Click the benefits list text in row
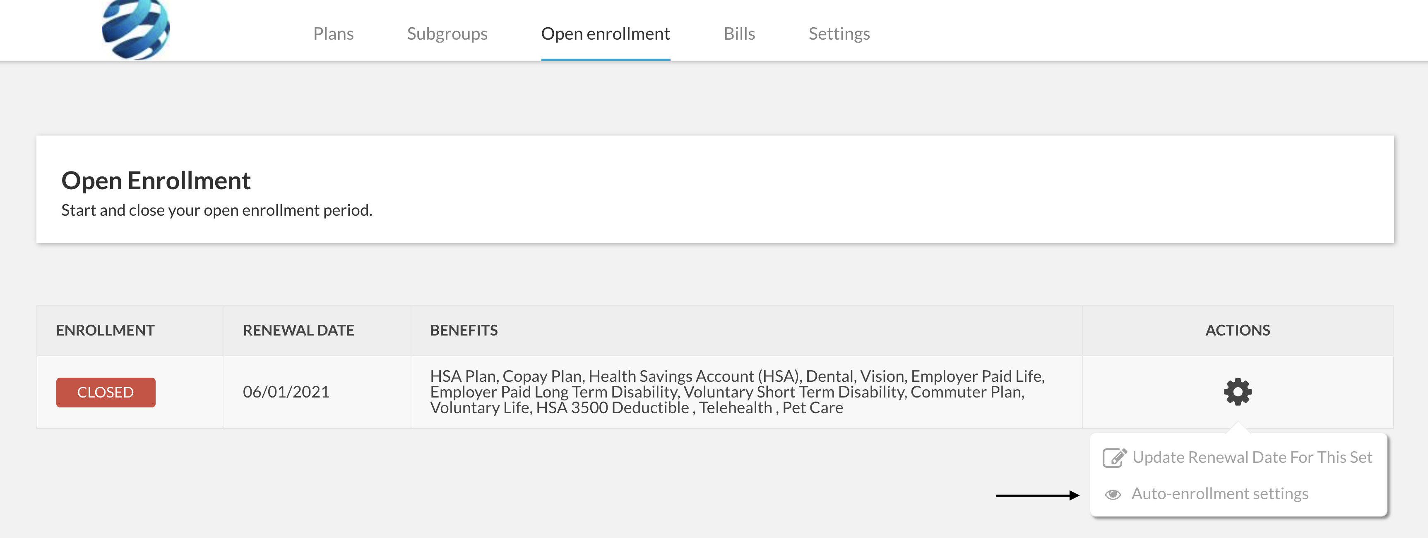Viewport: 1428px width, 538px height. pos(737,392)
